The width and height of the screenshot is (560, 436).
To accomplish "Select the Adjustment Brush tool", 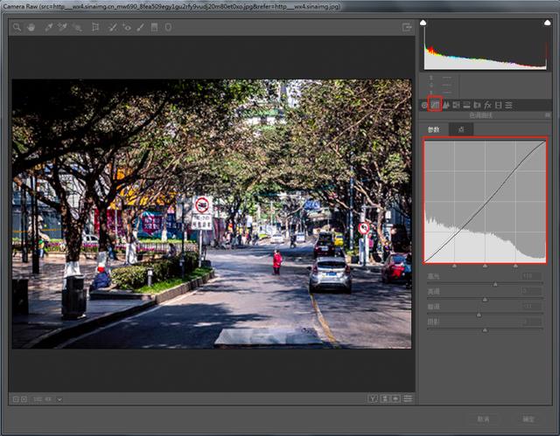I will point(140,27).
